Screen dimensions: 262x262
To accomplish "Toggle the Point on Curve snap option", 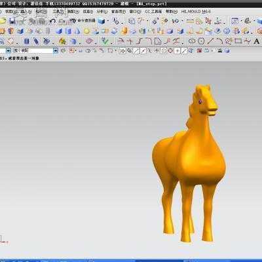I will [x=184, y=51].
